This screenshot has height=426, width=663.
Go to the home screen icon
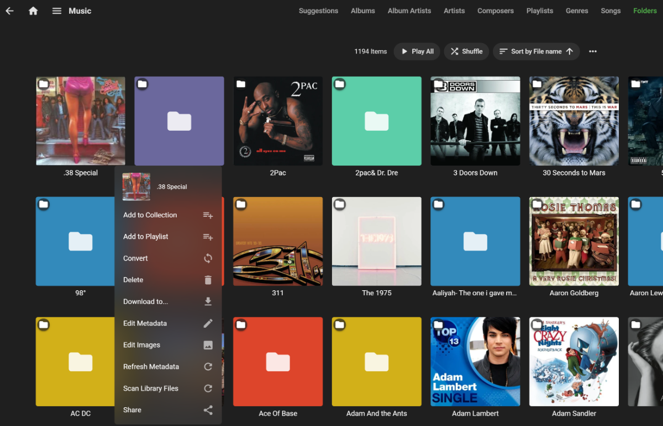click(x=33, y=11)
